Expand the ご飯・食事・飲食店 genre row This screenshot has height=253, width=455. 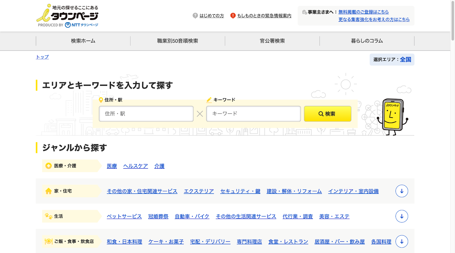click(402, 241)
